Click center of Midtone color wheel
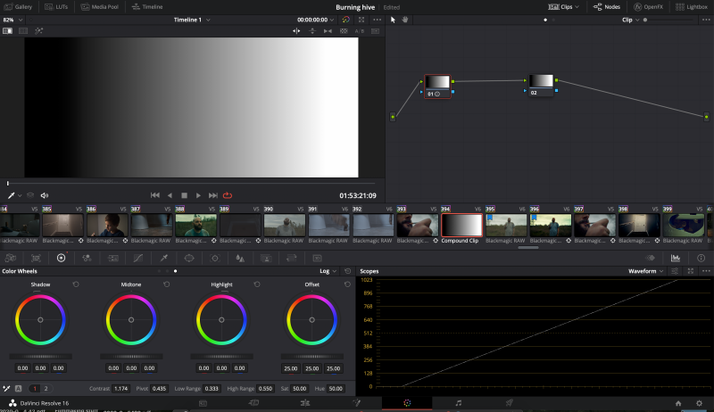The height and width of the screenshot is (412, 714). [x=130, y=319]
